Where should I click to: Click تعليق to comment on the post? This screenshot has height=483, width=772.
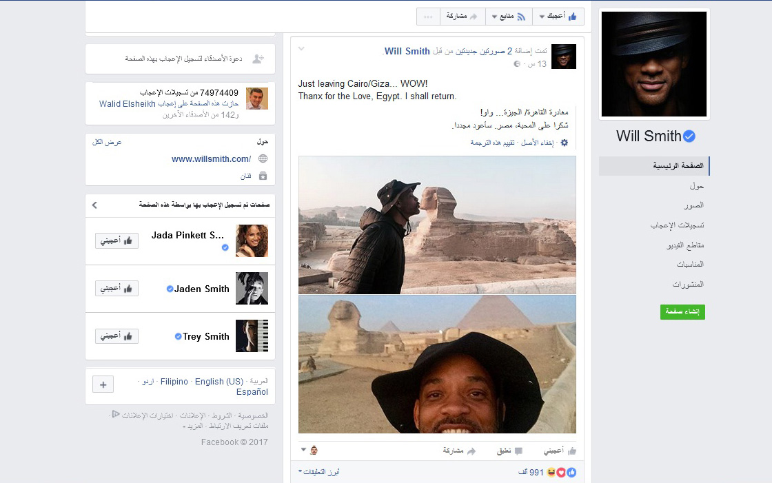click(509, 451)
